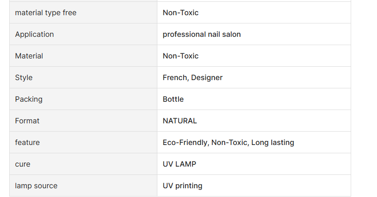Click the Material attribute label
Viewport: 377px width, 197px height.
29,56
